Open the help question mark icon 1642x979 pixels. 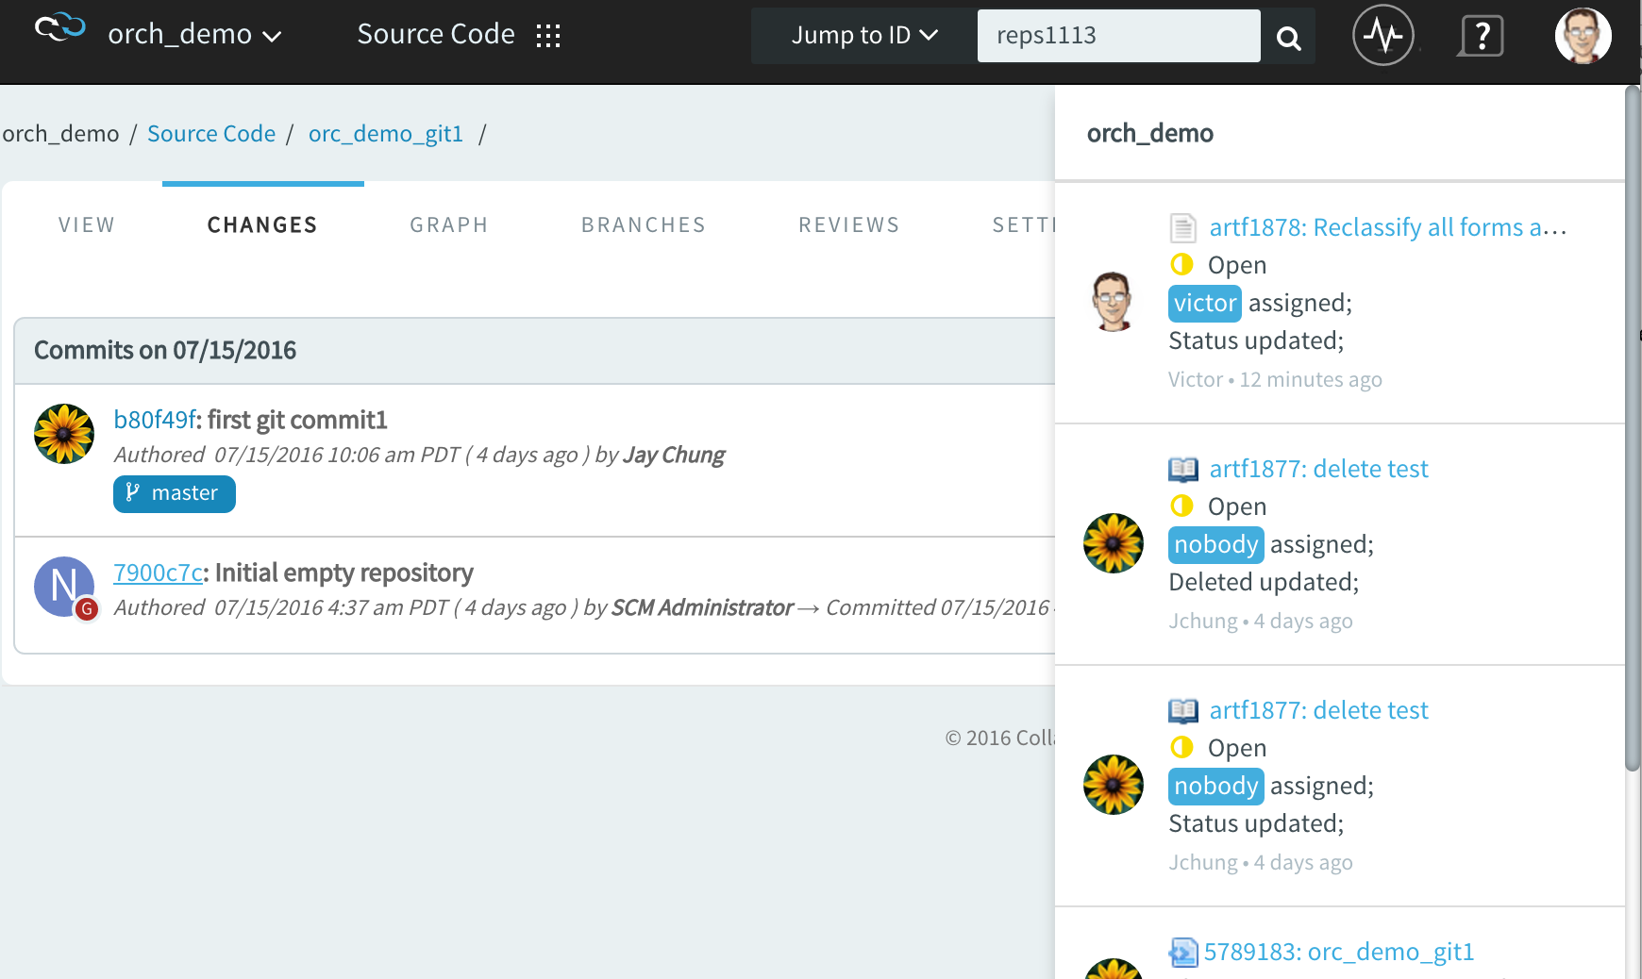pos(1481,37)
